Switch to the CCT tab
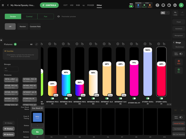Viewport: 186px width, 139px height. point(65,5)
